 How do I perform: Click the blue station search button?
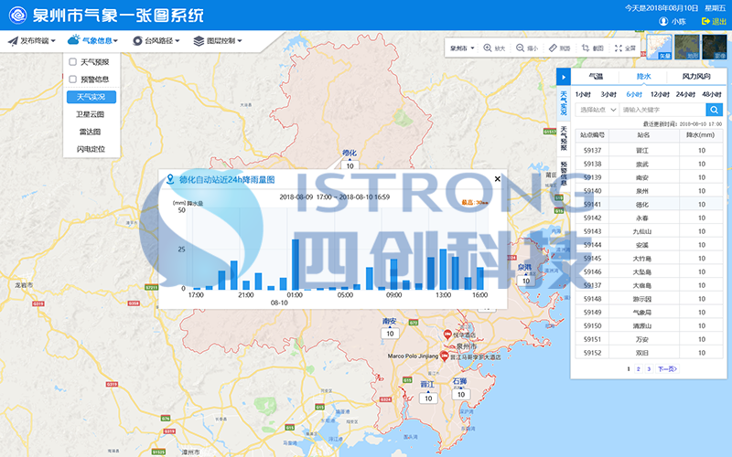coord(714,110)
